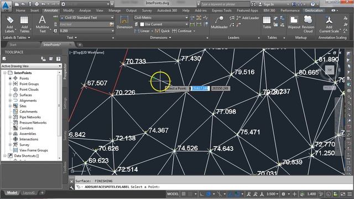Expand the Point Groups tree node
Viewport: 354px width, 199px height.
10,84
